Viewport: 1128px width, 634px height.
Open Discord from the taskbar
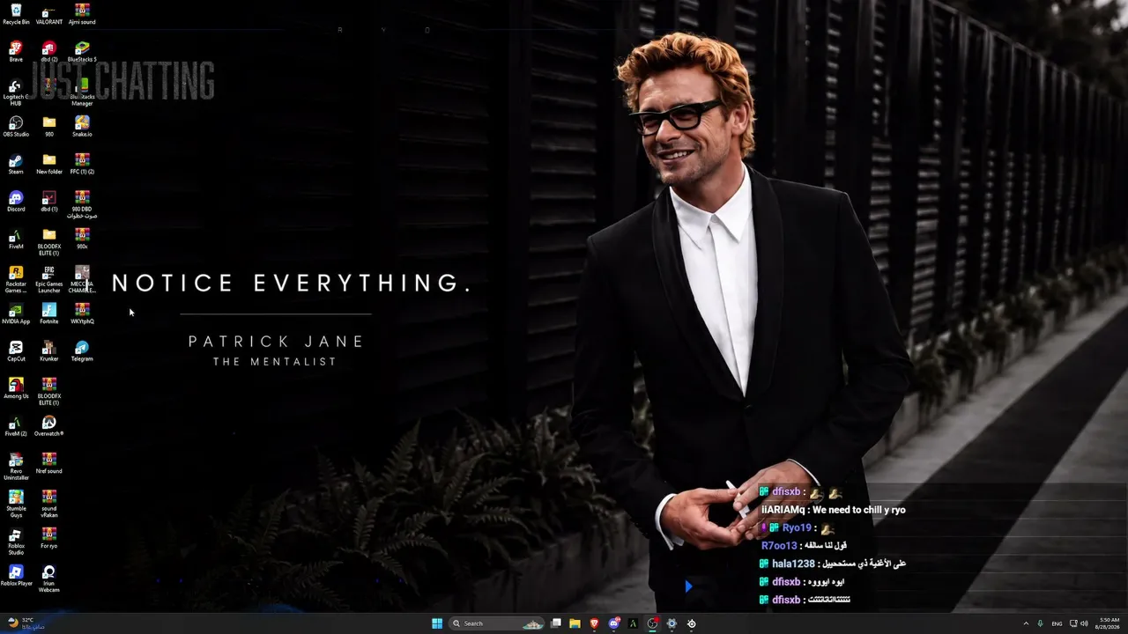[614, 623]
